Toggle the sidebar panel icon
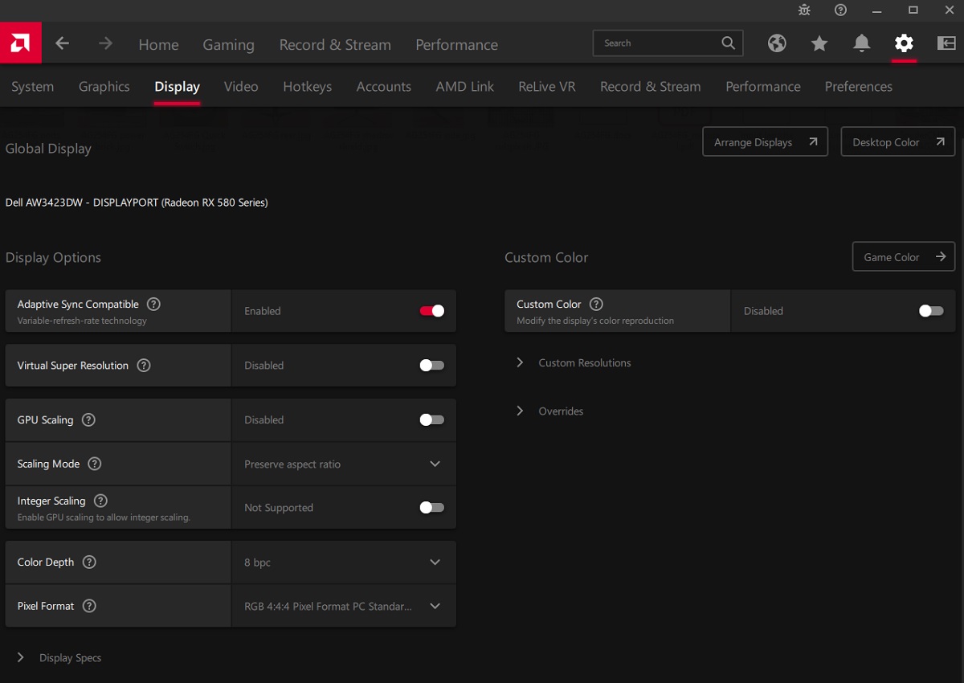Viewport: 964px width, 683px height. (946, 43)
